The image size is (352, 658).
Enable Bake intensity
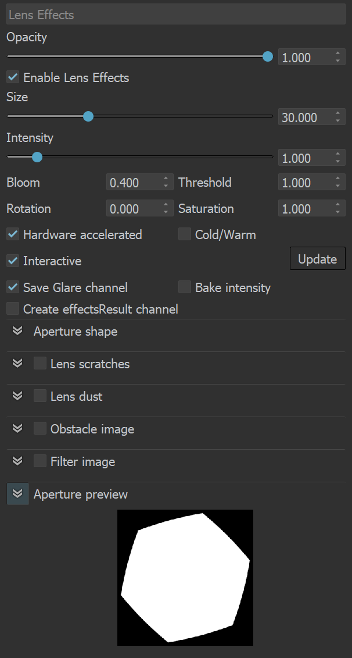184,287
